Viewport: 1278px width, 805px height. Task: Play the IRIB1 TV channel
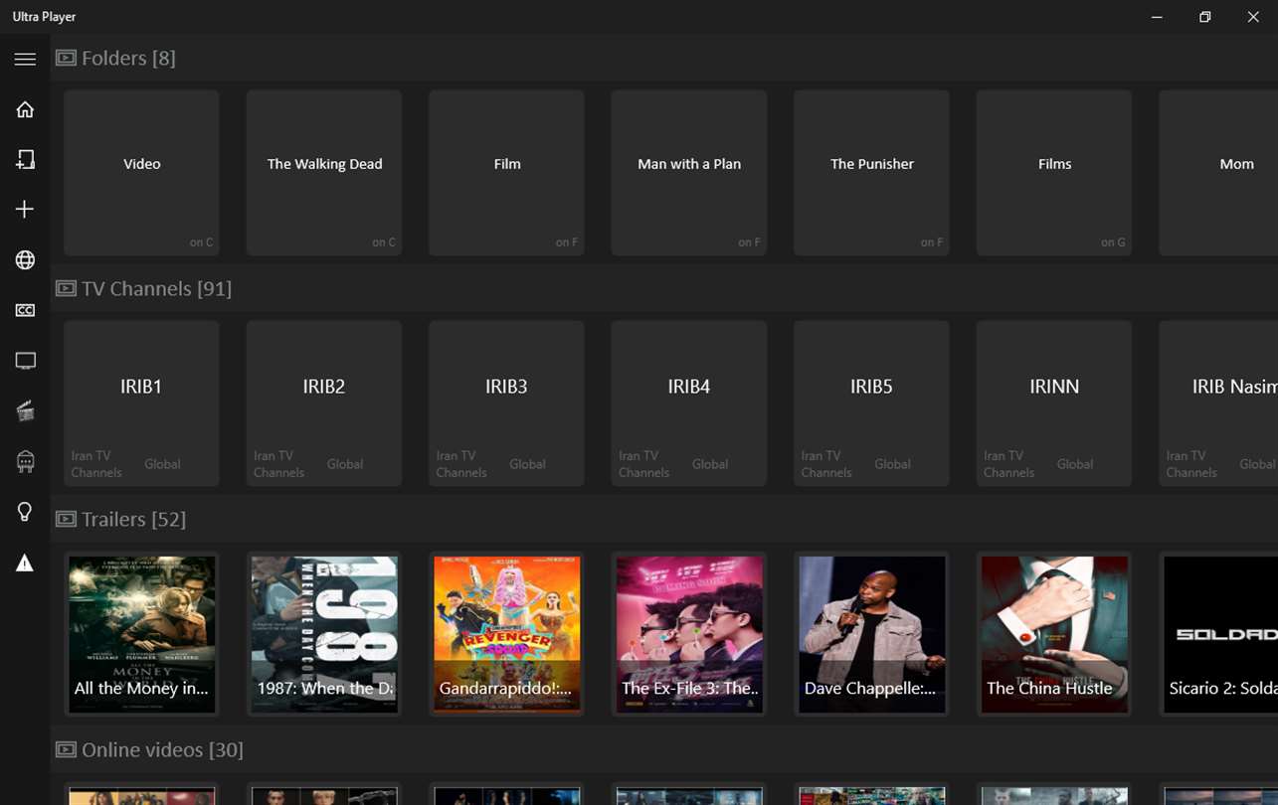[141, 403]
